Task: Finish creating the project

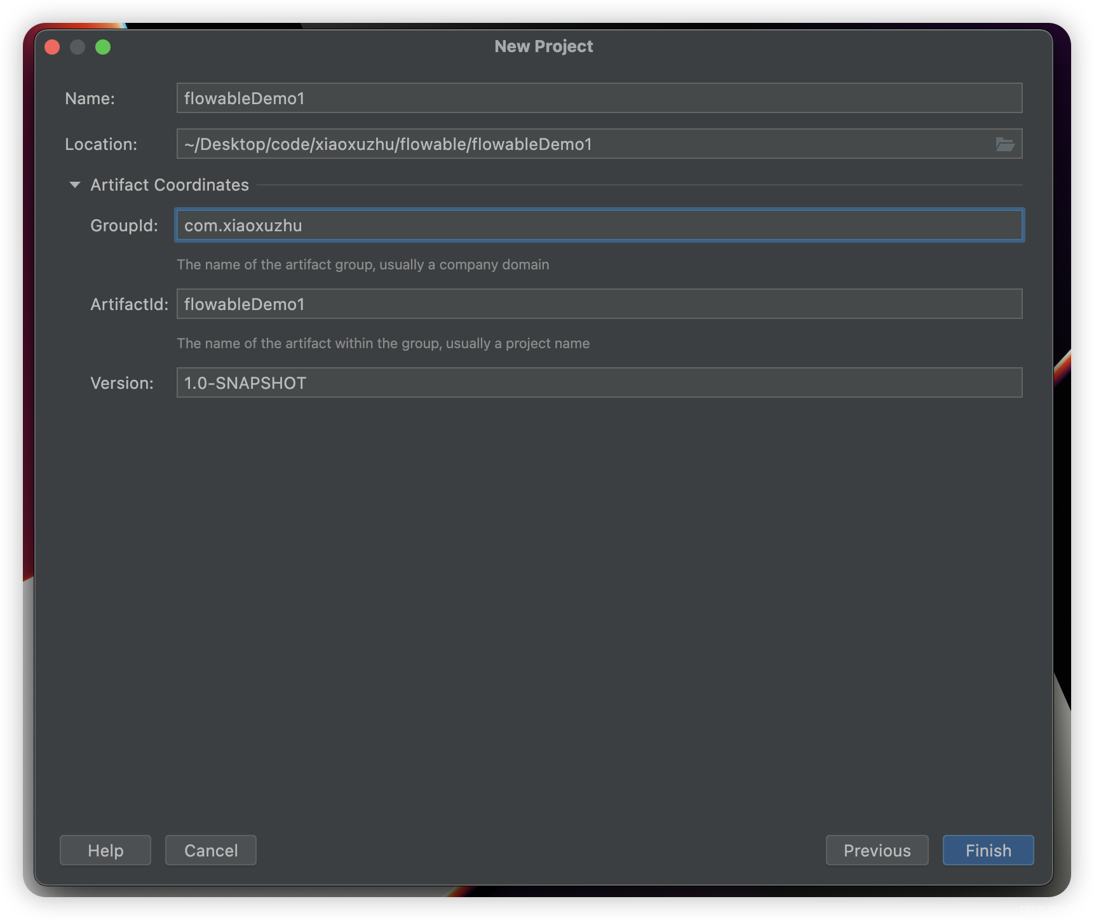Action: [988, 850]
